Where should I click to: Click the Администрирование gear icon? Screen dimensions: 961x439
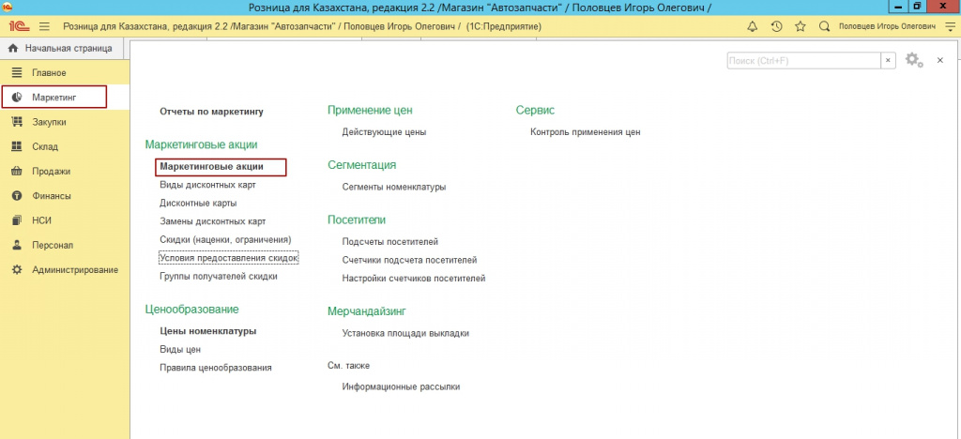pos(17,269)
